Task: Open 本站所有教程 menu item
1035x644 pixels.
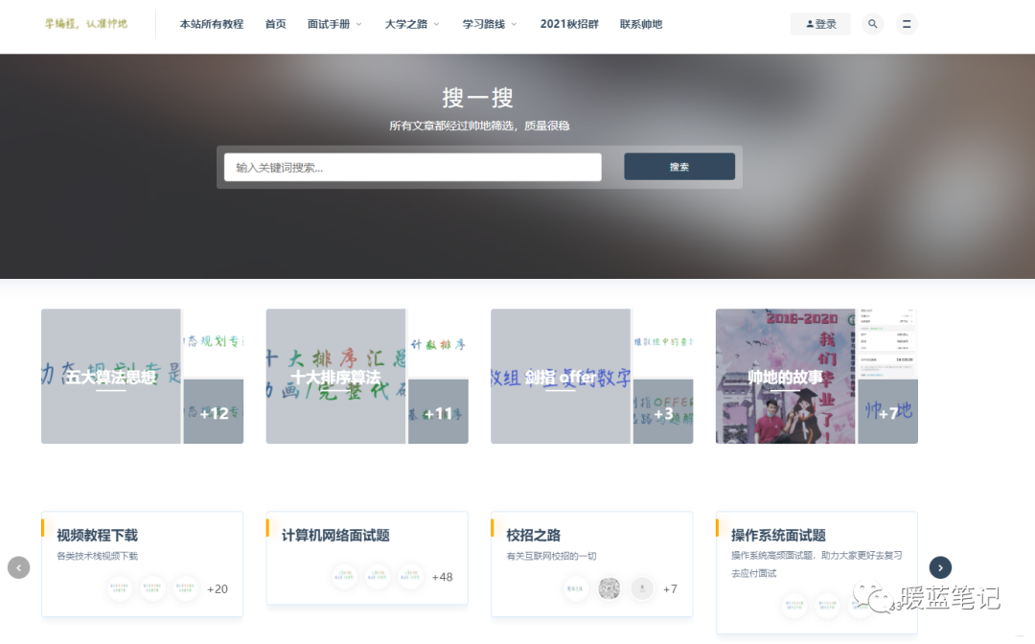Action: point(212,24)
